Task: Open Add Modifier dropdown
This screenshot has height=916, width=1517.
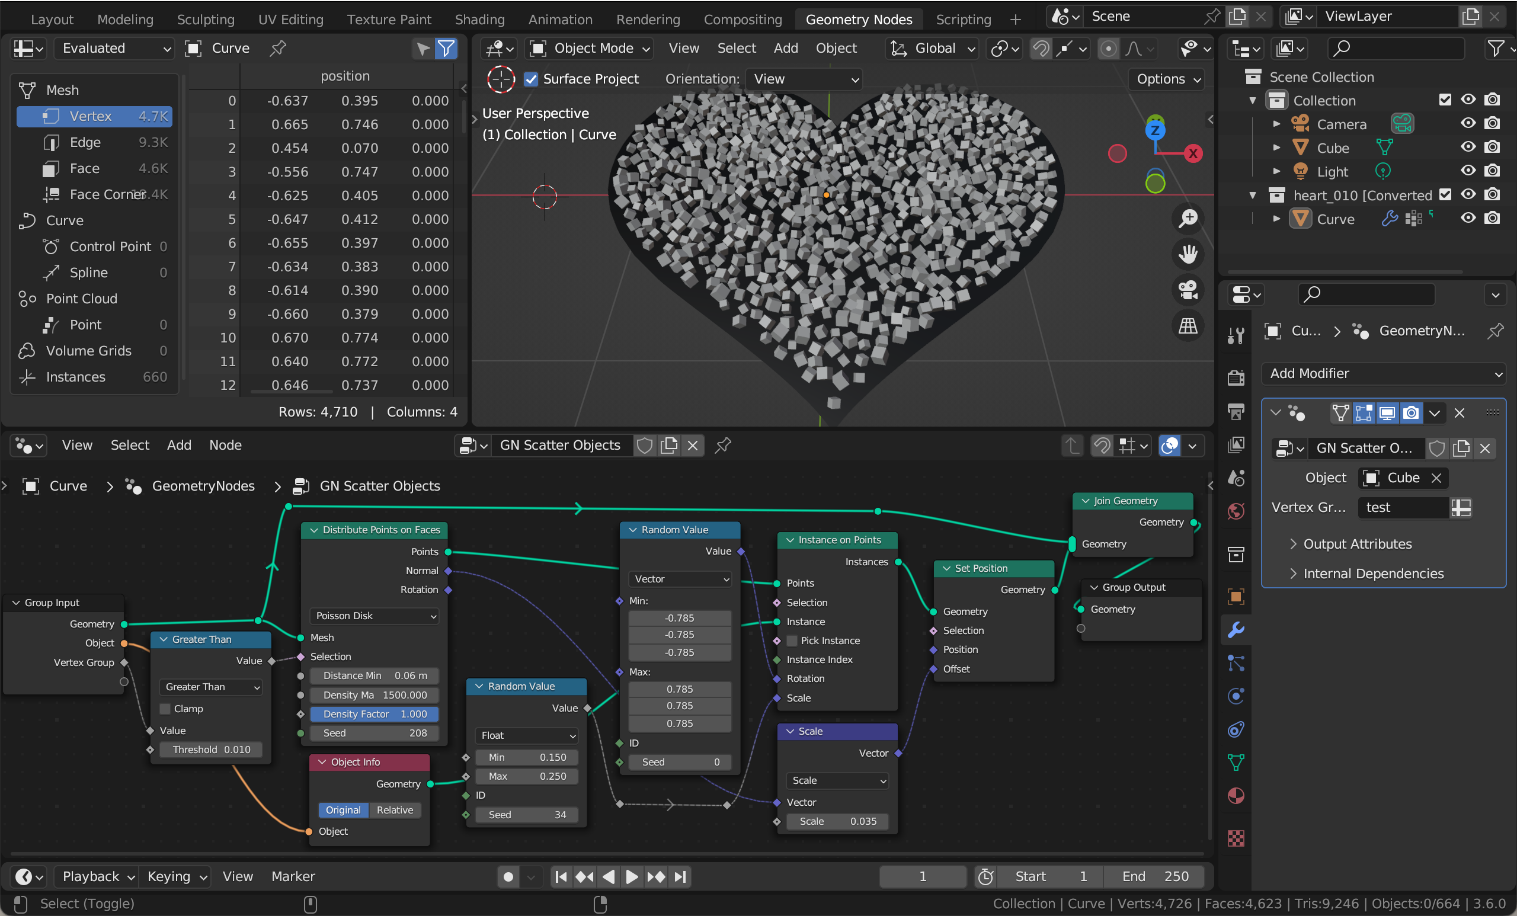Action: tap(1383, 373)
